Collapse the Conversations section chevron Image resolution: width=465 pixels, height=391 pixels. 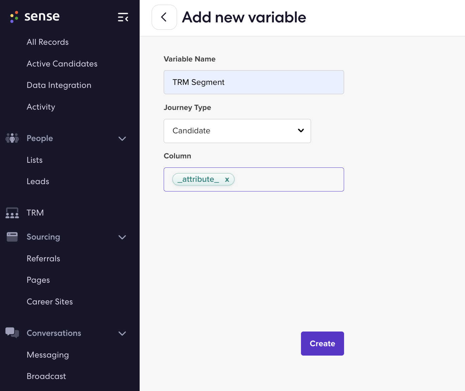tap(122, 333)
